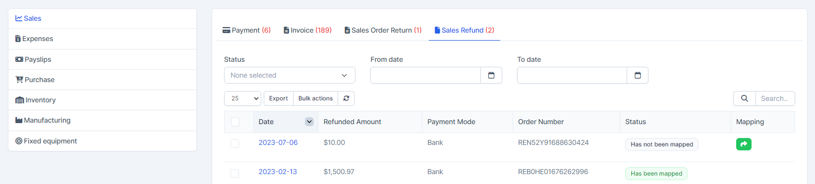Click the search magnifier icon
Image resolution: width=815 pixels, height=184 pixels.
(745, 98)
